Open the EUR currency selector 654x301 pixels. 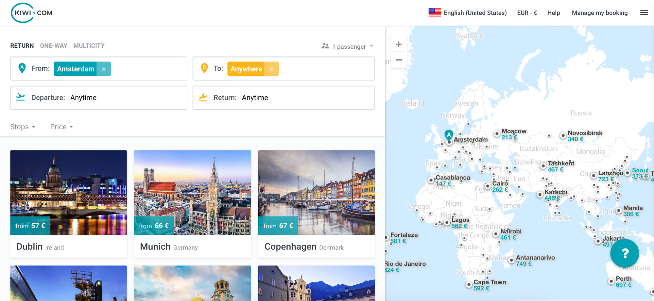pos(527,13)
